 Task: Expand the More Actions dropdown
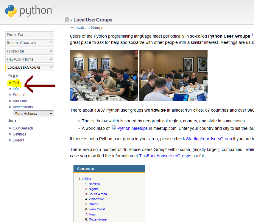pos(33,113)
